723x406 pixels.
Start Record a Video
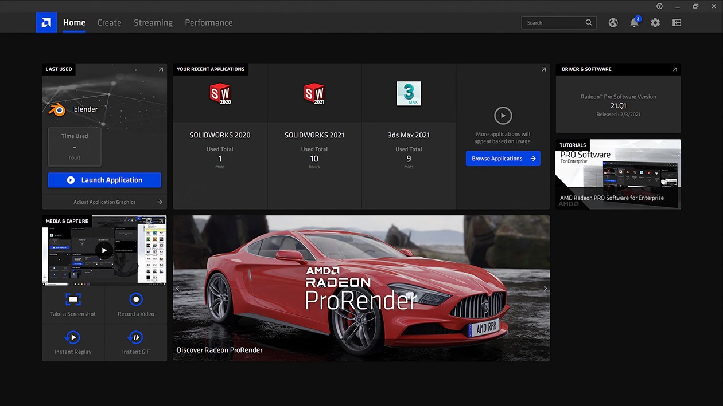point(135,299)
